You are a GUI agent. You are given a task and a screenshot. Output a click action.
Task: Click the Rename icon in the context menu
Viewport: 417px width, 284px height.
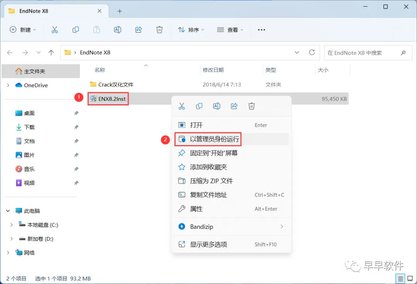coord(217,106)
